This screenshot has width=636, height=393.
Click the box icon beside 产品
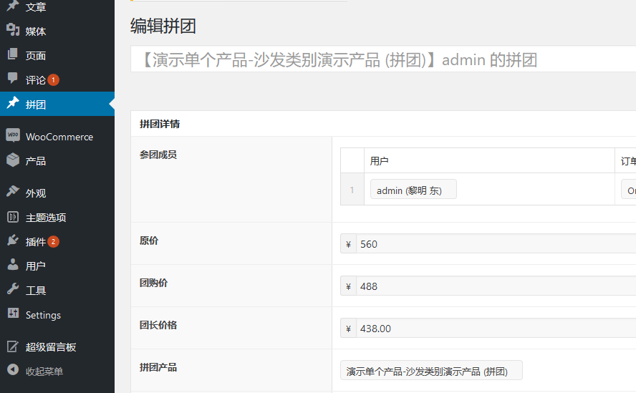point(13,160)
